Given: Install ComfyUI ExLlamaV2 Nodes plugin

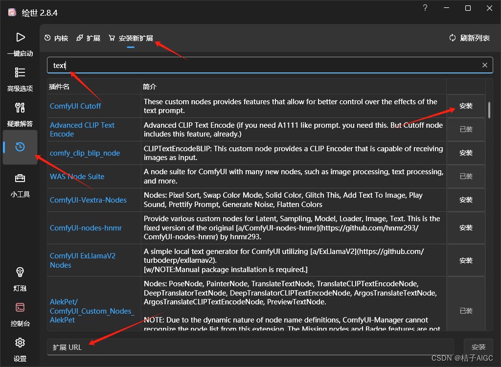Looking at the screenshot, I should pos(466,260).
